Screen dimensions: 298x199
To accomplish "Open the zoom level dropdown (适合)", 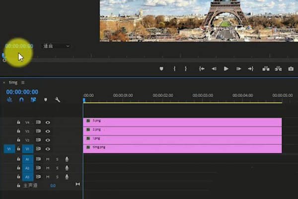I will click(56, 46).
